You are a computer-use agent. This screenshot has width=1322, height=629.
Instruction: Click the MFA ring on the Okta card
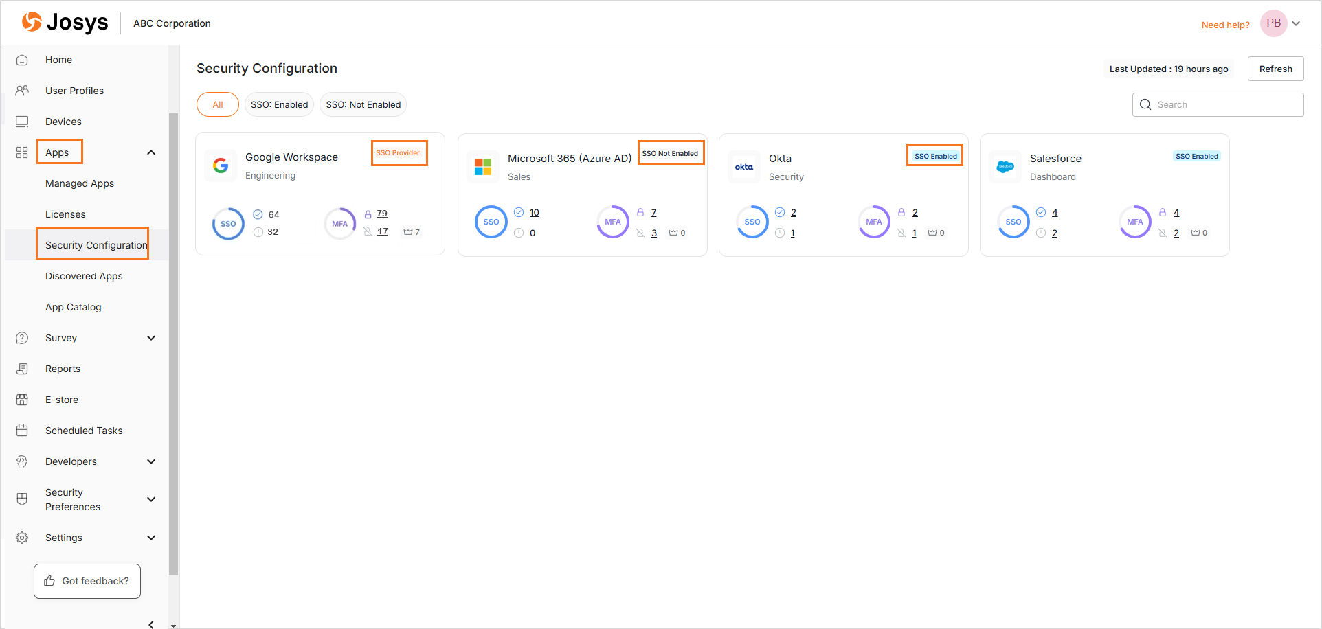(x=874, y=222)
